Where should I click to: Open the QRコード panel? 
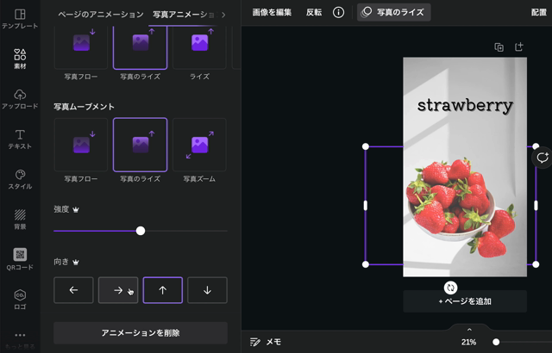(x=20, y=259)
